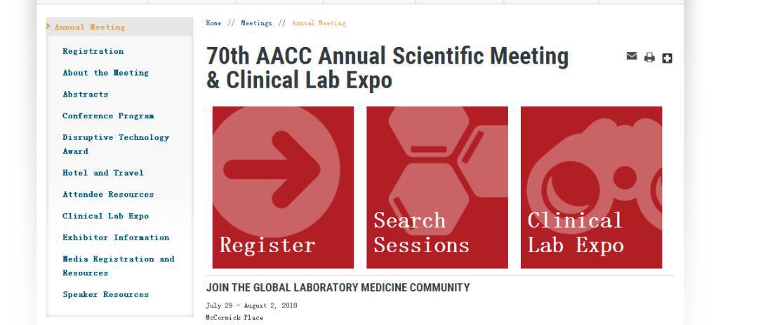Open the Register arrow tile

[283, 187]
